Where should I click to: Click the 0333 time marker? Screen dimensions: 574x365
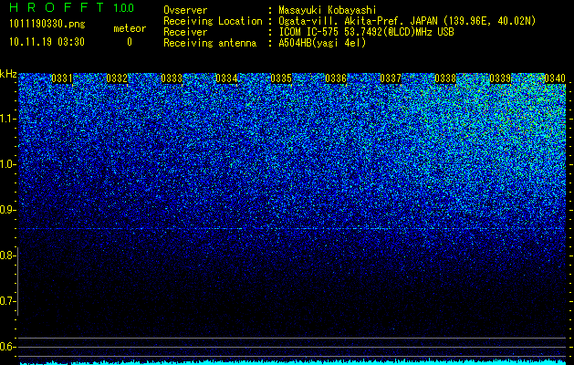[x=172, y=78]
